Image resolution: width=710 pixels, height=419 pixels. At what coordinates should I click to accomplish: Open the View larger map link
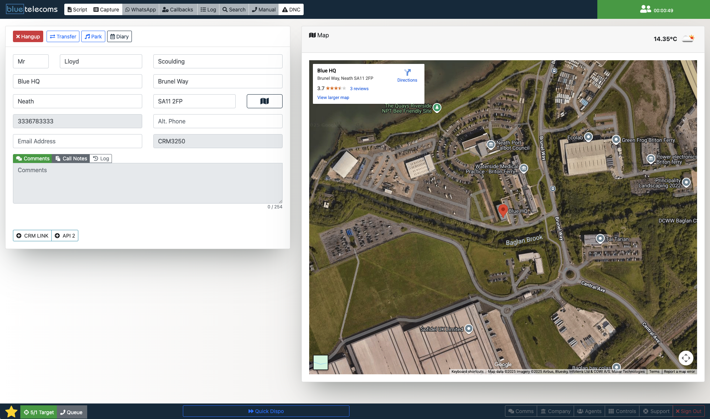[333, 97]
